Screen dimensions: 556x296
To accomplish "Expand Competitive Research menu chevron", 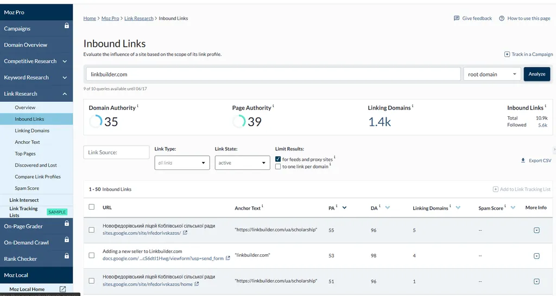I will 65,61.
